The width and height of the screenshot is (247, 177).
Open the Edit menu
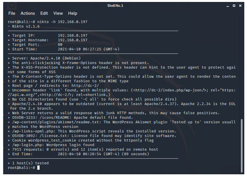point(44,14)
